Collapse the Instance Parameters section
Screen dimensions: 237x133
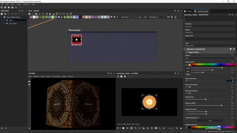(x=185, y=49)
